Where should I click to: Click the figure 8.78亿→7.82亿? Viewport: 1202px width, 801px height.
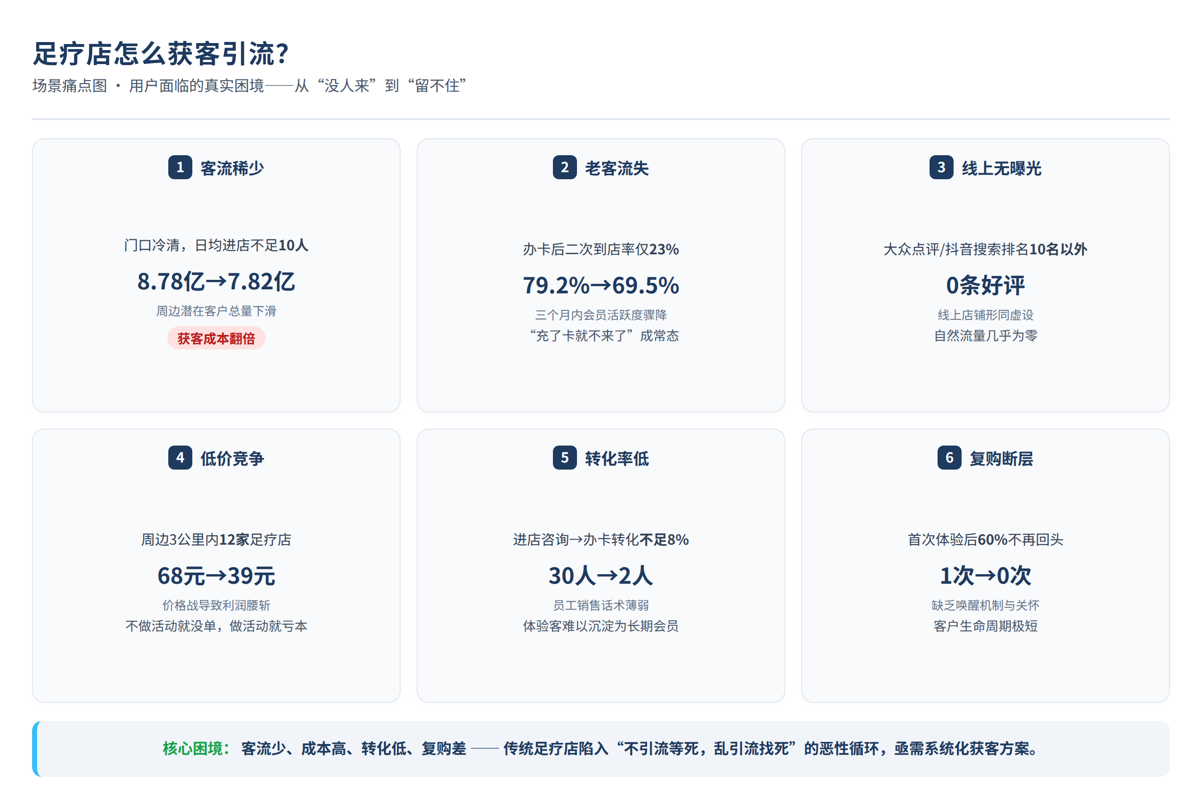(x=216, y=281)
